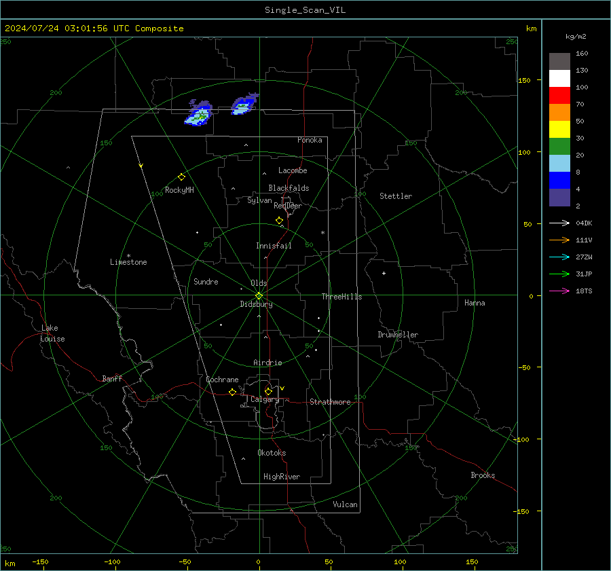Click the Brooks town label
This screenshot has width=611, height=571.
click(x=483, y=475)
